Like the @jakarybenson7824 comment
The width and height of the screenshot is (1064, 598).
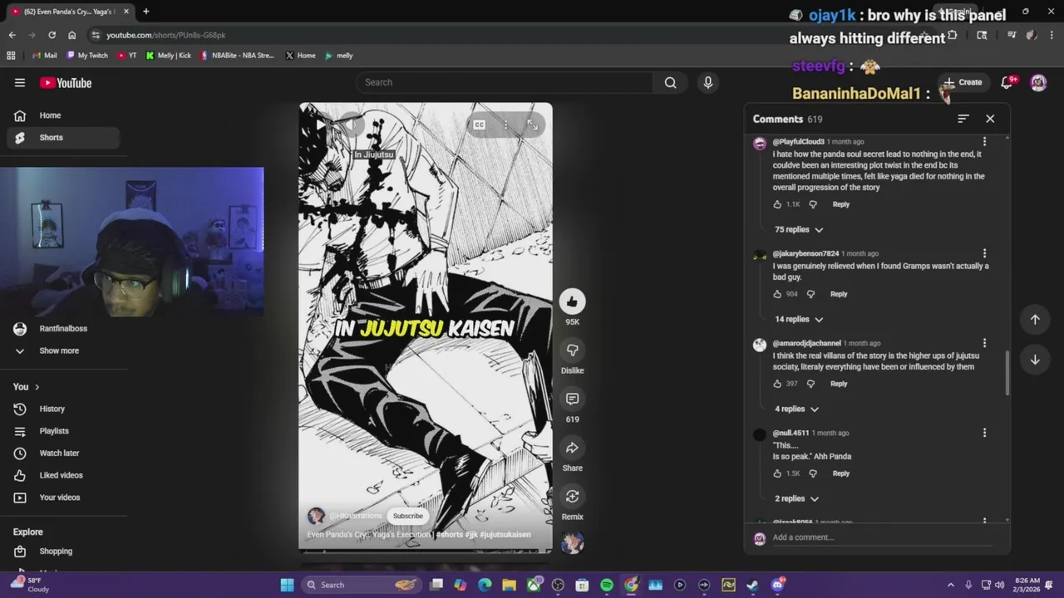tap(777, 294)
